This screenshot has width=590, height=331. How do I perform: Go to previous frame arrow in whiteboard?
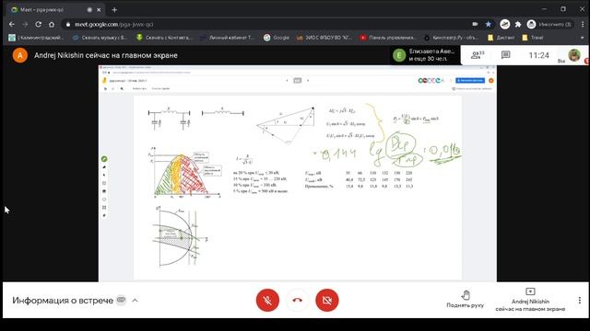coord(287,80)
